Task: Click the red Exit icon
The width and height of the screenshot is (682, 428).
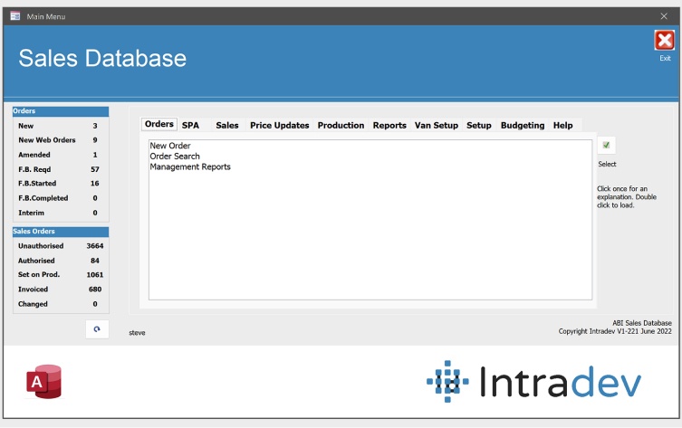Action: coord(664,41)
